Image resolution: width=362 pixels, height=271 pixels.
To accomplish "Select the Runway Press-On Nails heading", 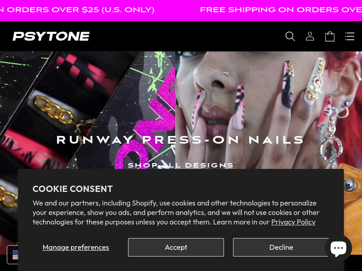I will tap(180, 140).
